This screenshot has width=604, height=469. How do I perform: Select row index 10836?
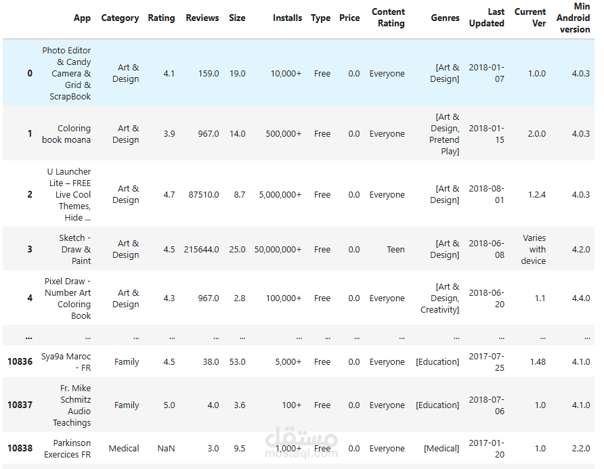coord(20,361)
